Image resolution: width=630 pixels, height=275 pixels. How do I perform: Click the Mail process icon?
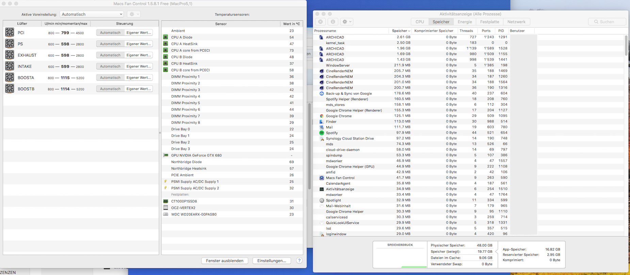pos(321,127)
